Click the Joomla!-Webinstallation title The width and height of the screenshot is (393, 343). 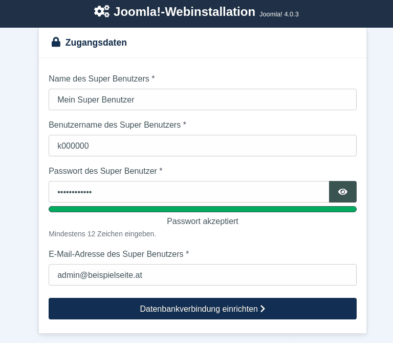pyautogui.click(x=184, y=12)
